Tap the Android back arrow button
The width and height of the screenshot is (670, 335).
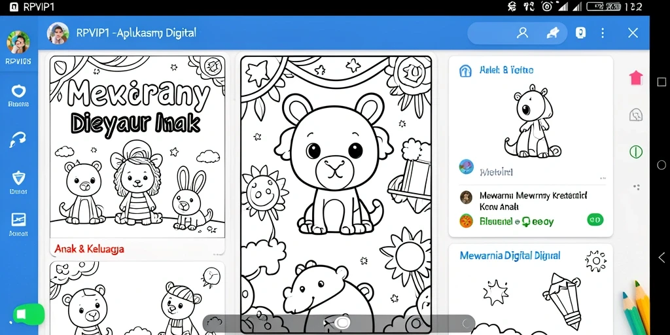point(661,258)
